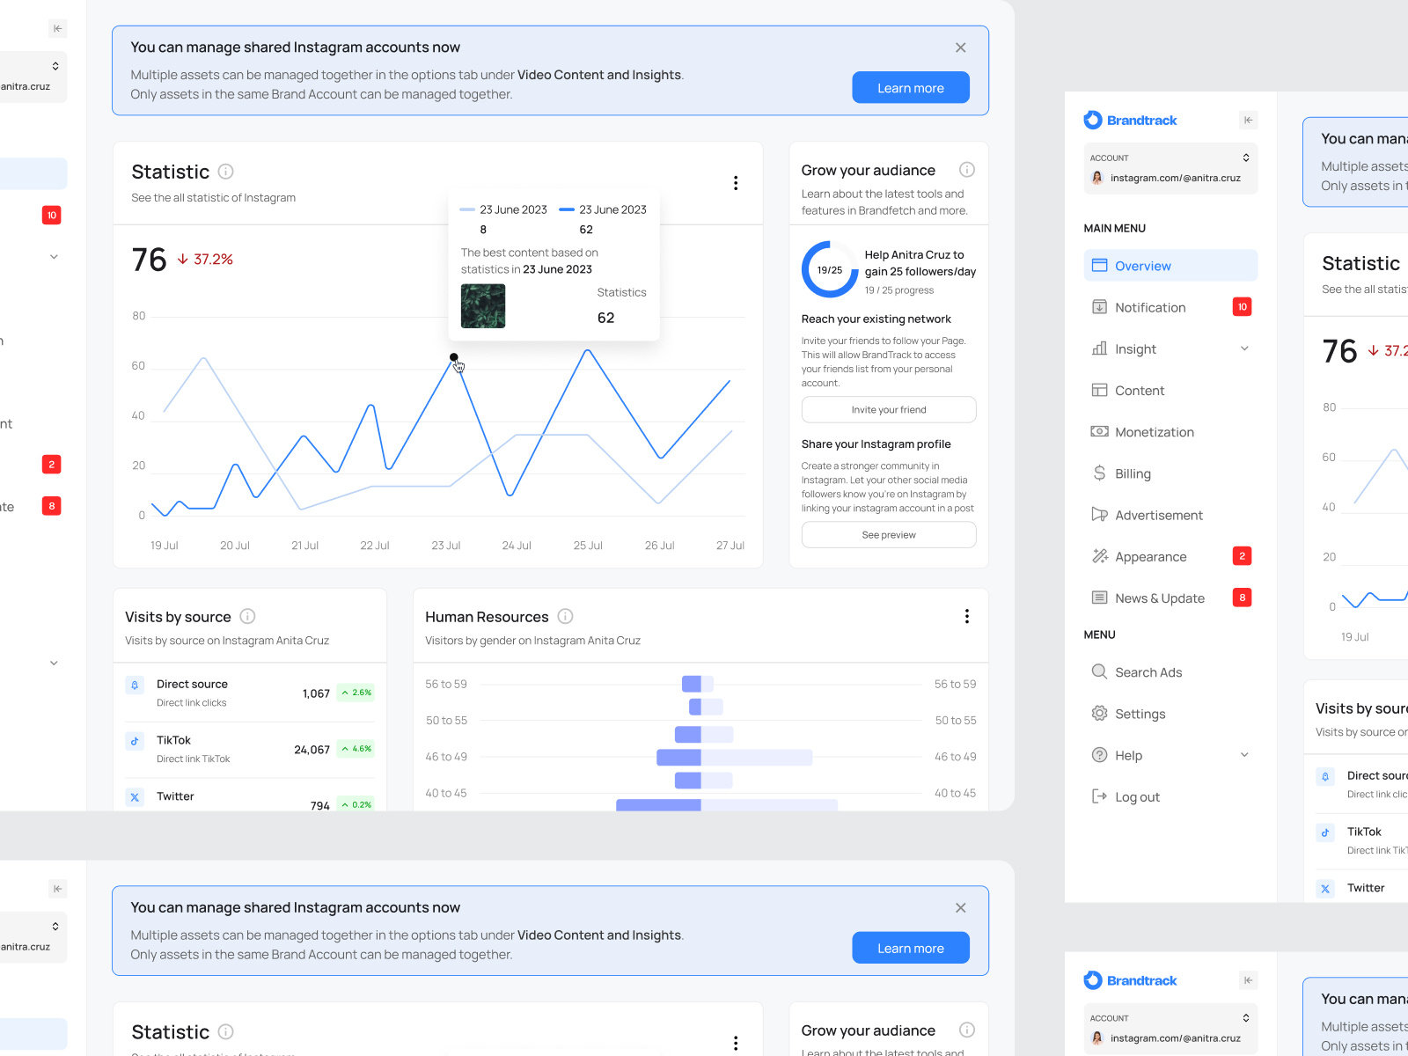Screen dimensions: 1408x1056
Task: Expand the Insight menu item
Action: (x=1243, y=348)
